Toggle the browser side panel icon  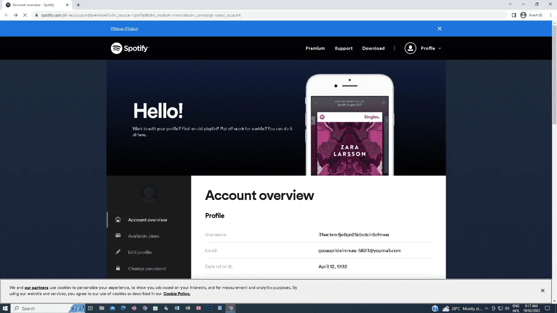[514, 15]
